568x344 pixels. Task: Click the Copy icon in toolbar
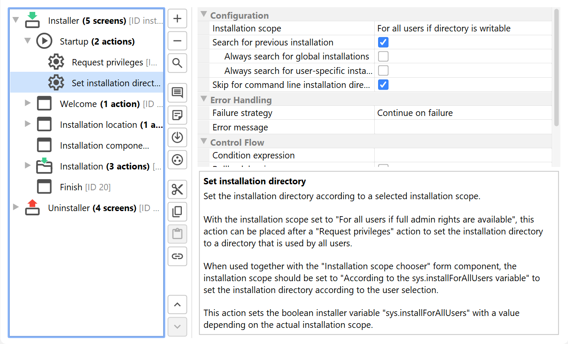coord(178,211)
